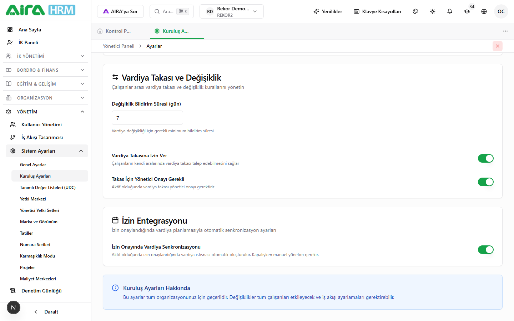The height and width of the screenshot is (321, 514).
Task: Close the Ayarlar panel with red X
Action: coord(498,46)
